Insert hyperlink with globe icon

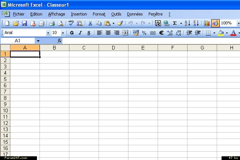click(x=167, y=23)
